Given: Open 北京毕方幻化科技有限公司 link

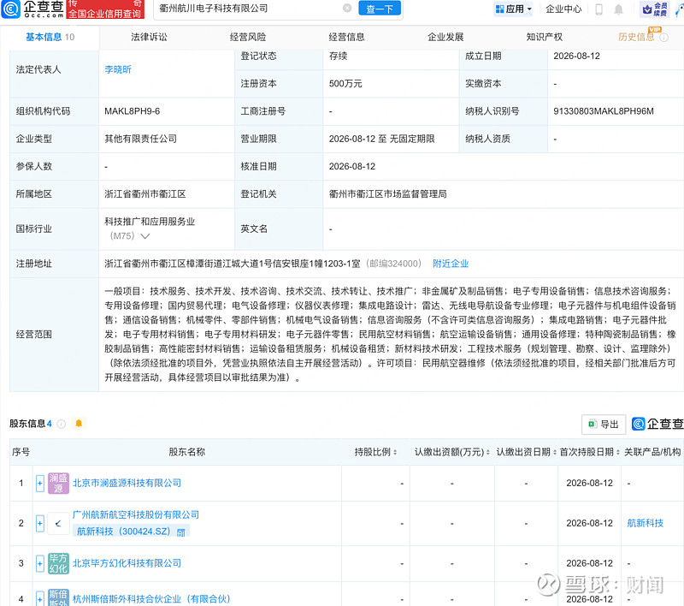Looking at the screenshot, I should click(x=127, y=563).
